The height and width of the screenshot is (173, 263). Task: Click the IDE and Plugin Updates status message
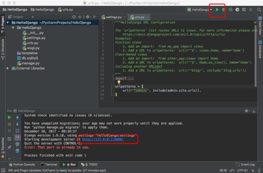pyautogui.click(x=57, y=170)
